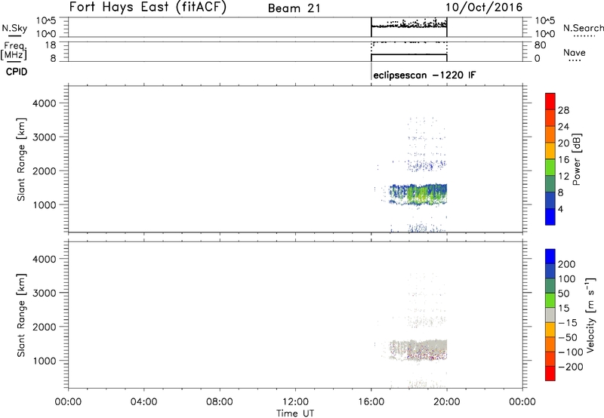Screen dimensions: 604x418
Task: Click the blue bottom power colorbar segment
Action: click(550, 217)
